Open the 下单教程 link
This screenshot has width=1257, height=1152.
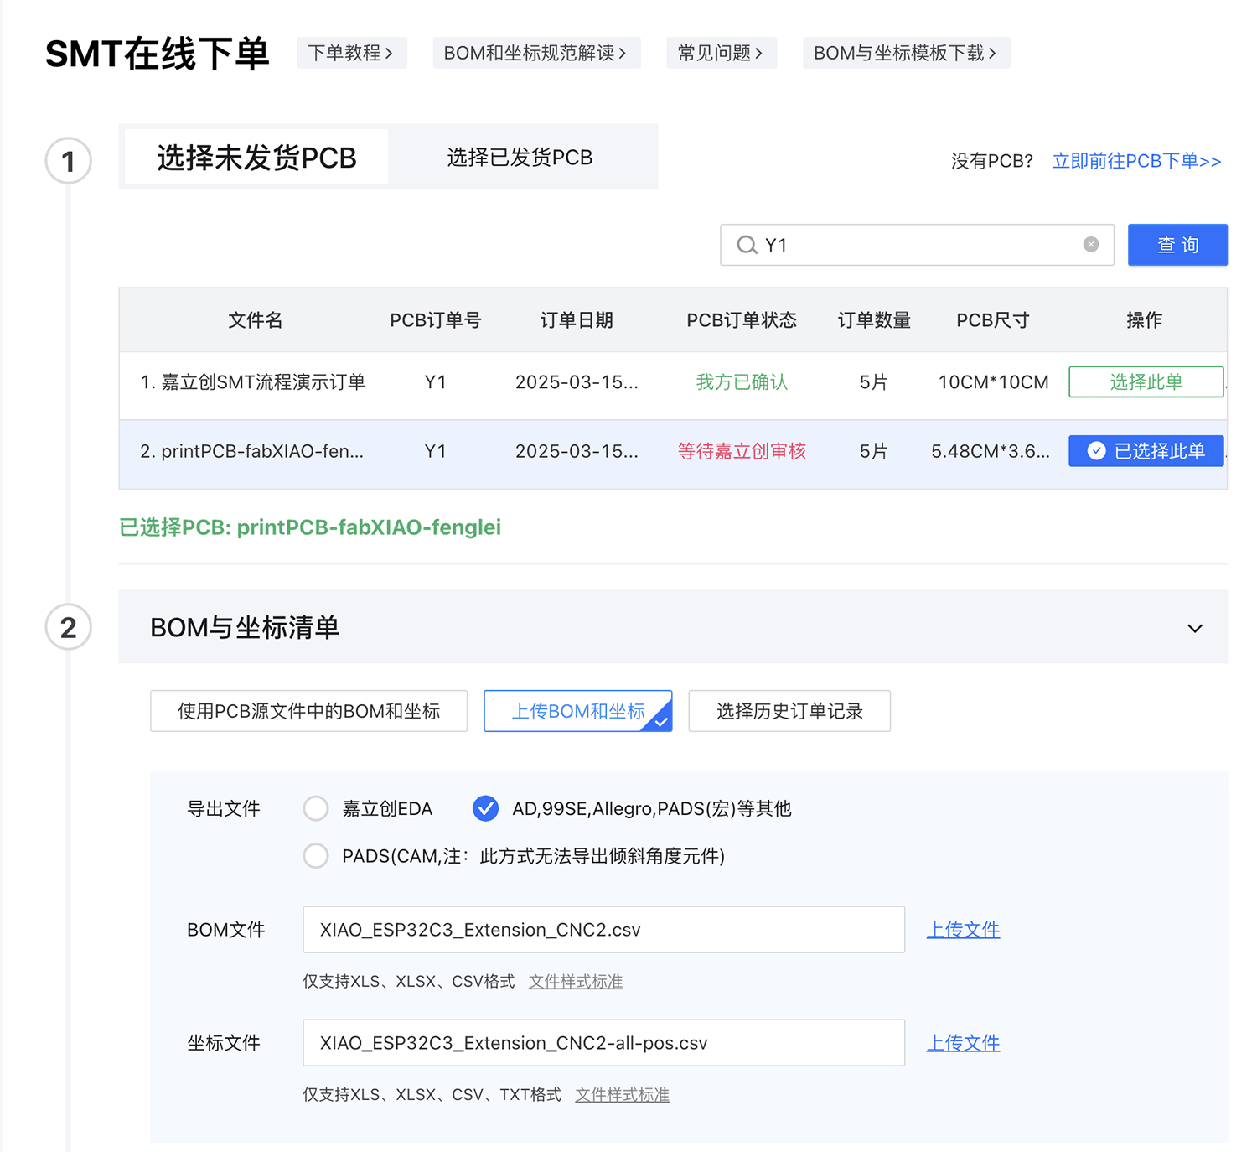(351, 53)
